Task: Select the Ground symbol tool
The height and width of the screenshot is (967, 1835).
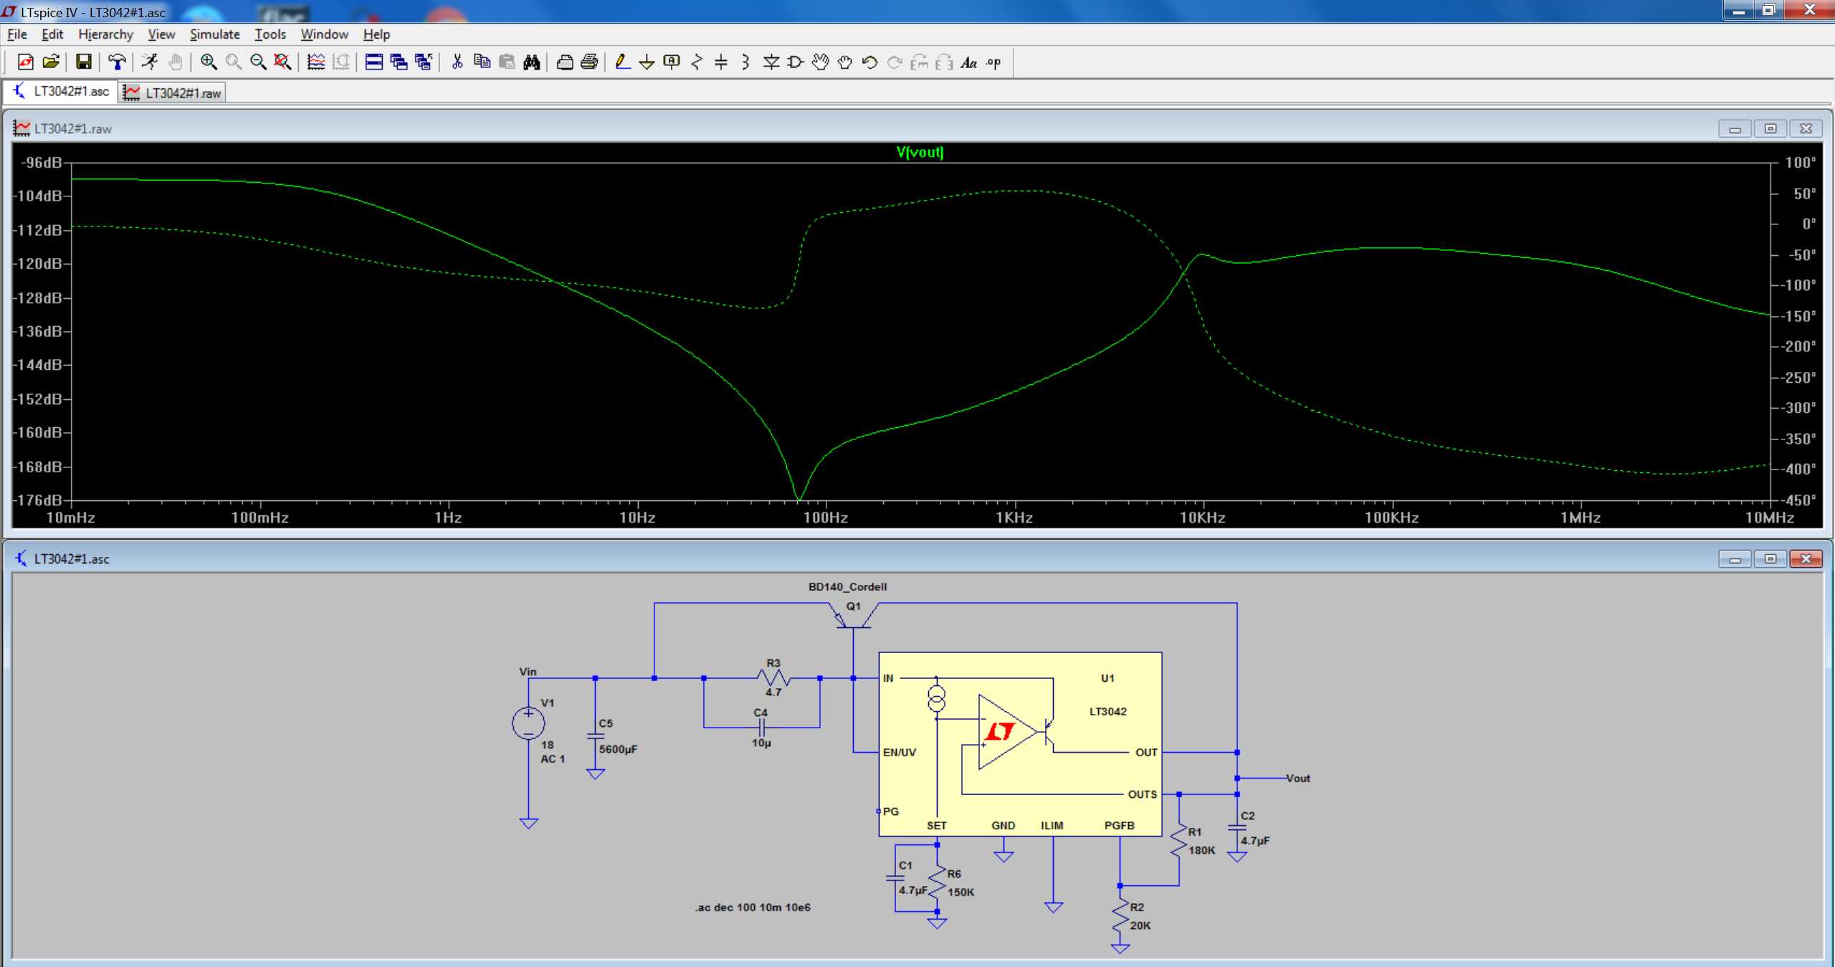Action: 647,62
